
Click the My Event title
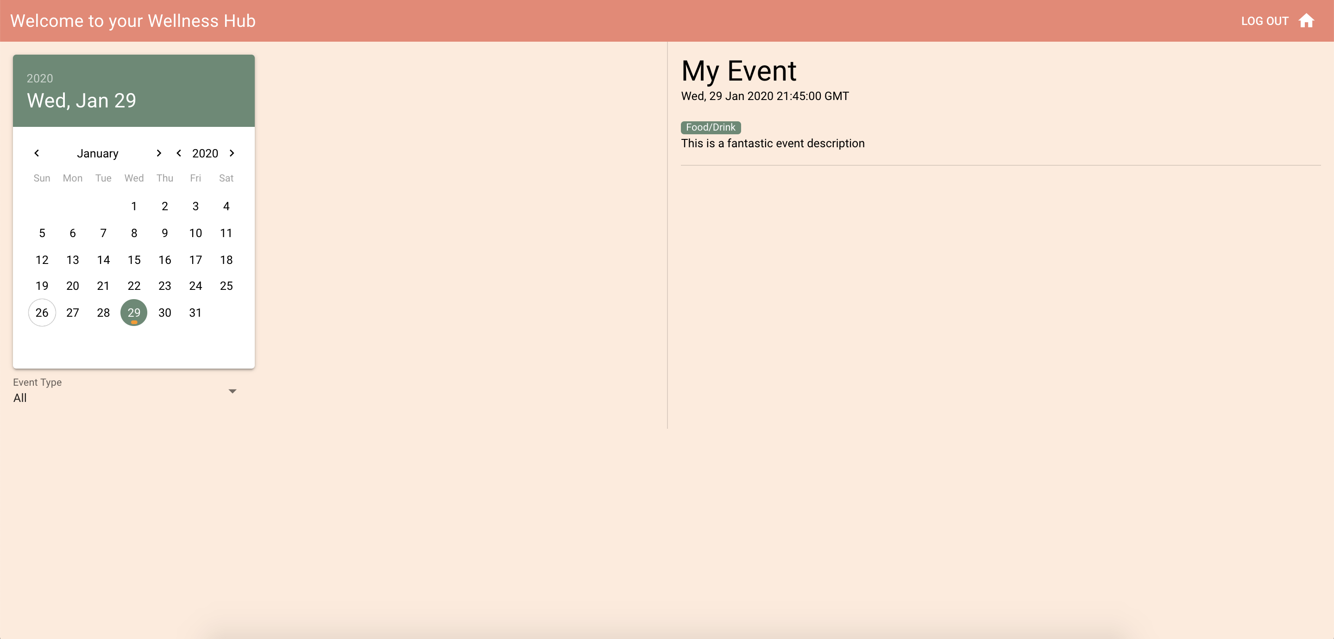coord(738,71)
